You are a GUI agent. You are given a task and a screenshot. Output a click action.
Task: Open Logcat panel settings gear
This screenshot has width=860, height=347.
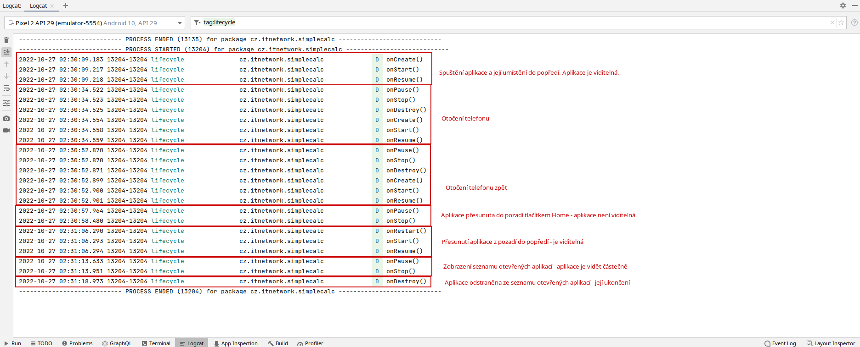(843, 6)
